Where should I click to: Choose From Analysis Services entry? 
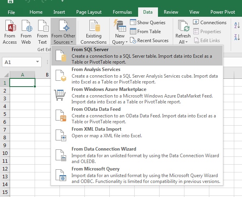click(137, 76)
